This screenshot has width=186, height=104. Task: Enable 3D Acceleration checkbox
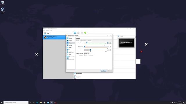pos(84,55)
